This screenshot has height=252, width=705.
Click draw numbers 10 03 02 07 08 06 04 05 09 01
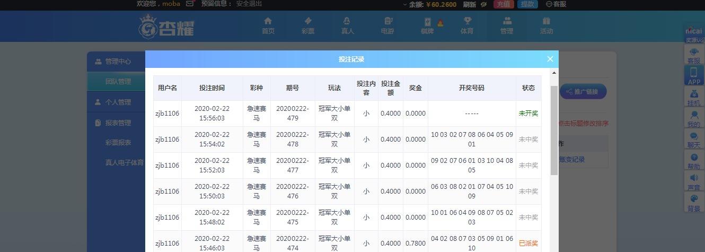tap(472, 140)
